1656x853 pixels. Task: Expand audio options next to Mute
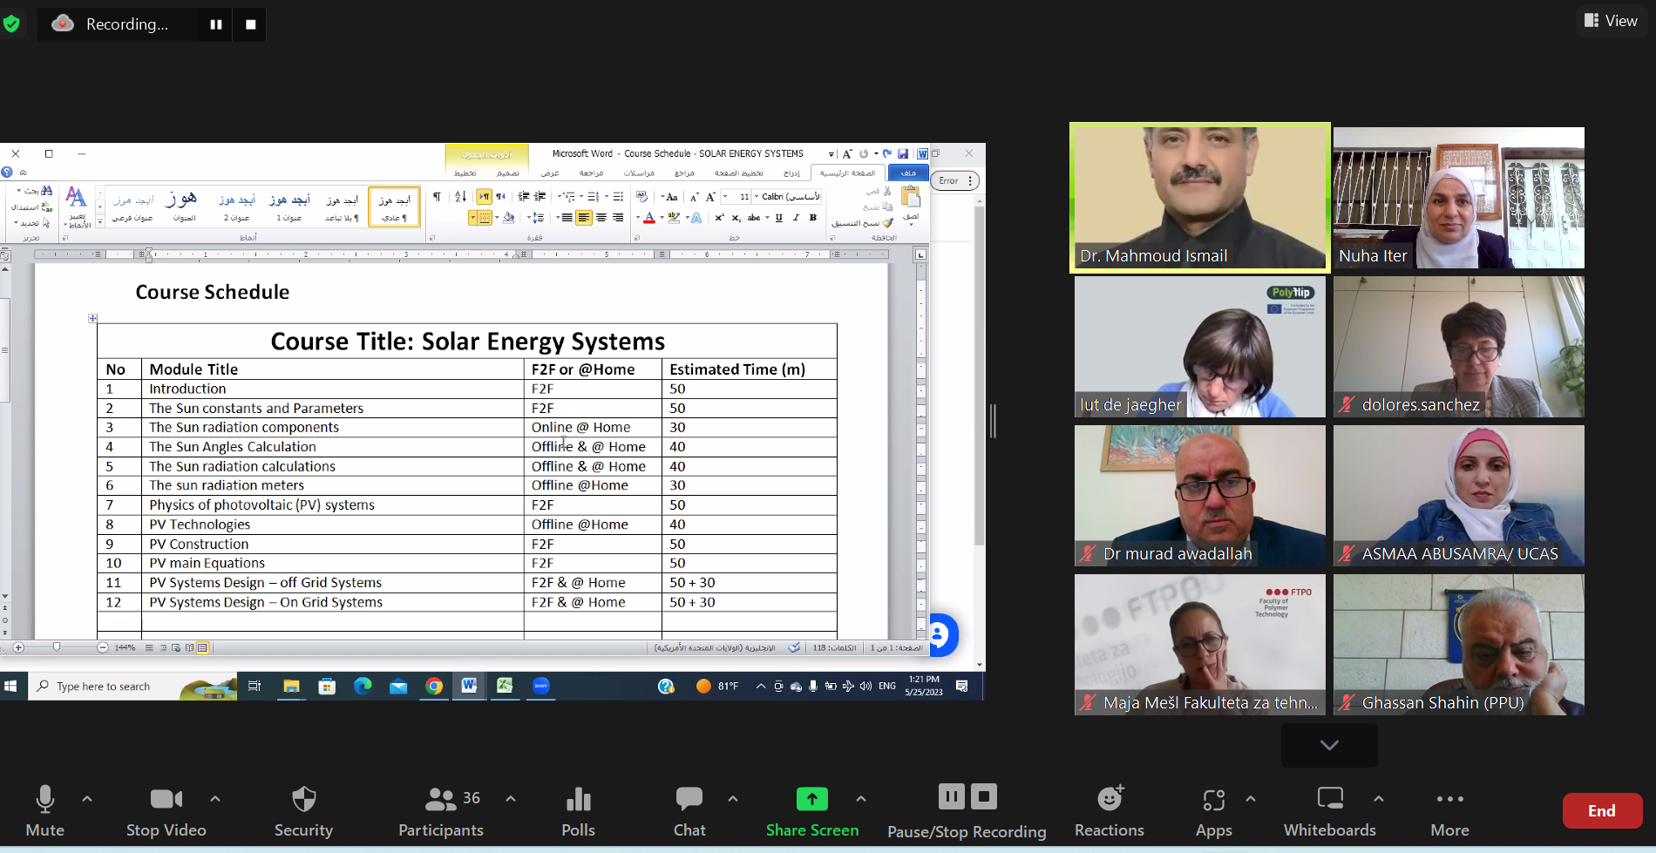coord(87,798)
